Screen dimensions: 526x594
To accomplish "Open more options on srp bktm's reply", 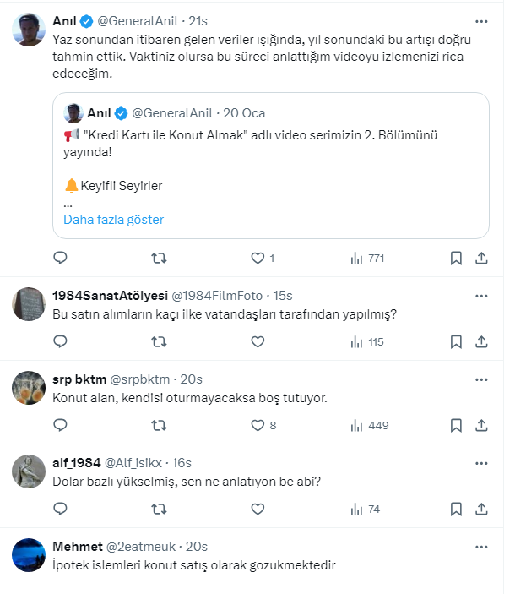I will tap(481, 379).
